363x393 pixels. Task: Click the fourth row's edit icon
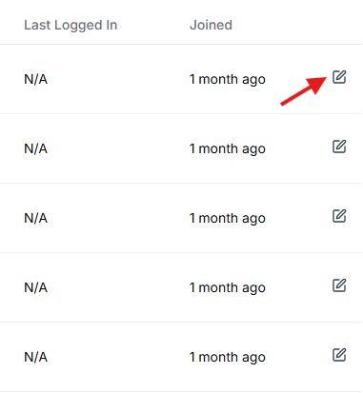(339, 285)
